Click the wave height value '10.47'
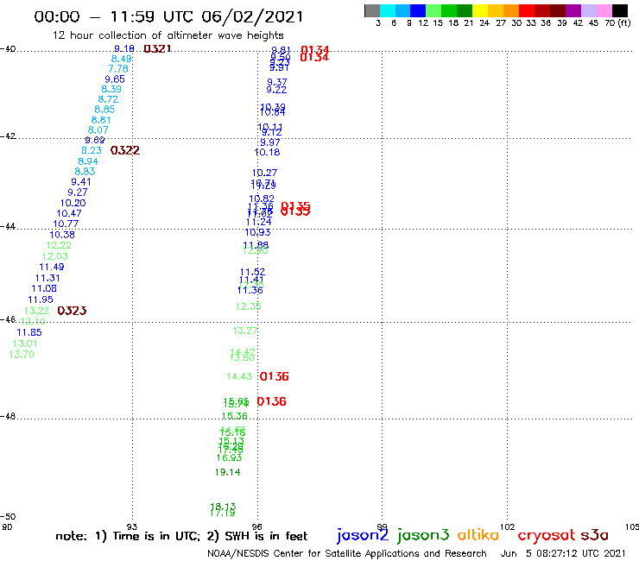The height and width of the screenshot is (561, 639). click(x=69, y=213)
